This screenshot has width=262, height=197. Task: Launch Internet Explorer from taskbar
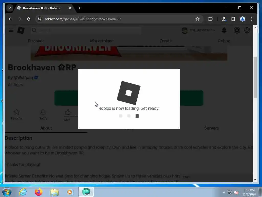[x=23, y=192]
